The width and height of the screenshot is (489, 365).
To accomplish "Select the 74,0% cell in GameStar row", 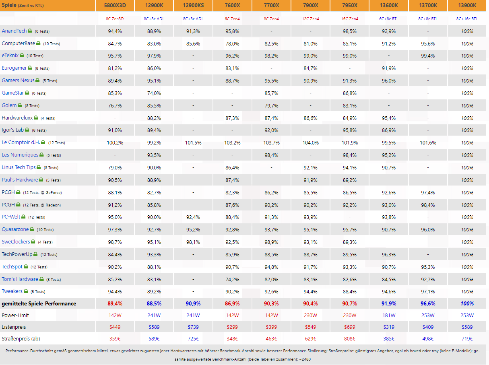I will (154, 93).
